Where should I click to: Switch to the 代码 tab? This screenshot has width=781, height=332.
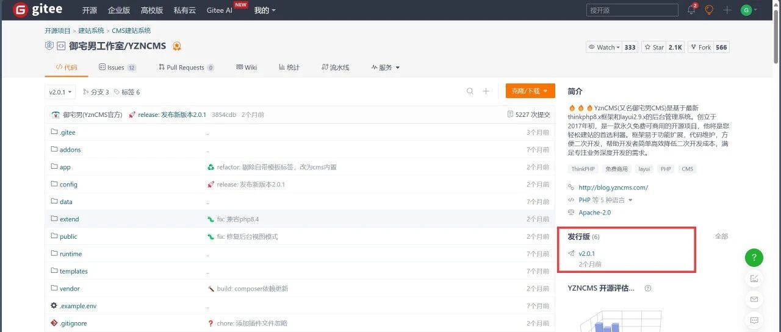click(66, 68)
